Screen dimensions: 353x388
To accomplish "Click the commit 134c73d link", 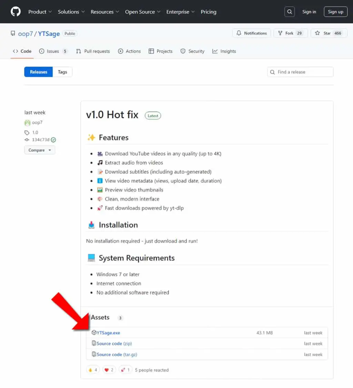I will coord(41,140).
